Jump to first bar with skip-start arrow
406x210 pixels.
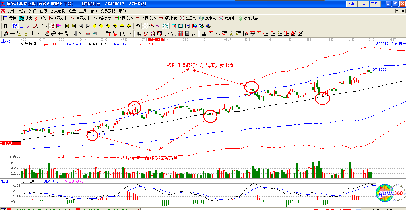coord(67,26)
